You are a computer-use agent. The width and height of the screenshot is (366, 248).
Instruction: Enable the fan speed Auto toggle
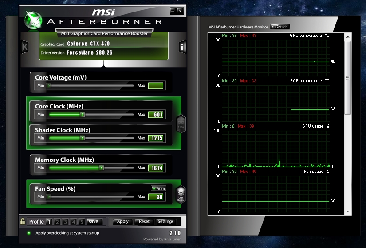pos(158,188)
